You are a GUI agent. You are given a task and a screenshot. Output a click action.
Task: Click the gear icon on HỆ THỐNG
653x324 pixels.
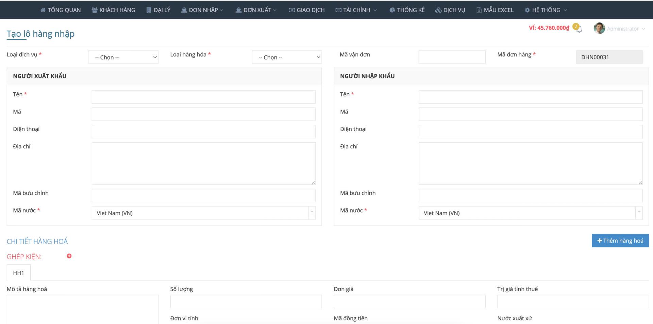pos(527,10)
